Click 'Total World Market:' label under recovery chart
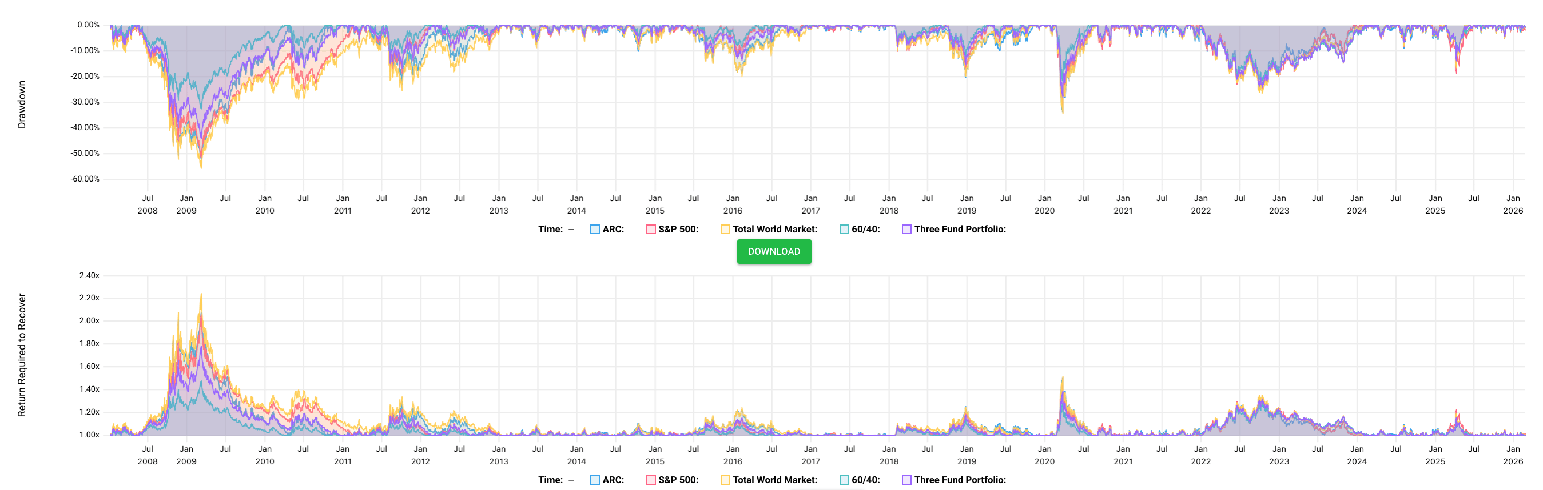This screenshot has height=490, width=1543. pyautogui.click(x=775, y=480)
